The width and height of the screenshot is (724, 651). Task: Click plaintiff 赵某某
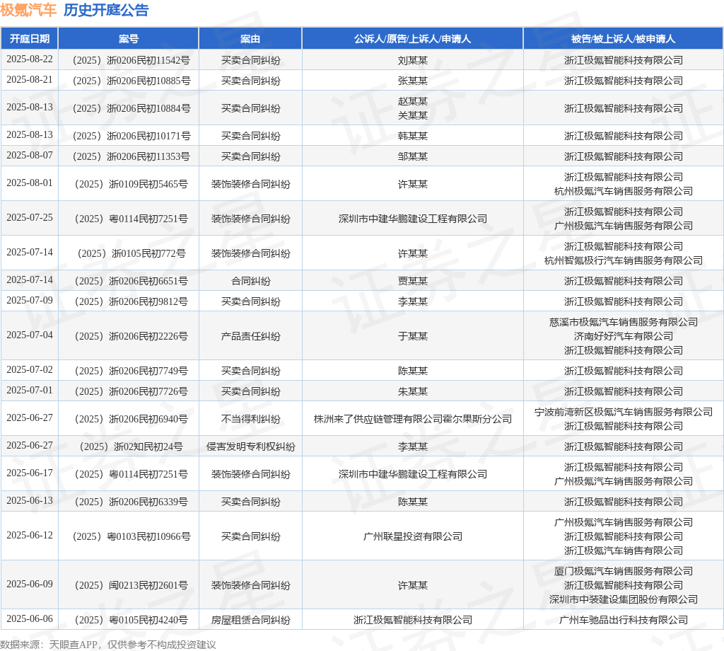(413, 101)
